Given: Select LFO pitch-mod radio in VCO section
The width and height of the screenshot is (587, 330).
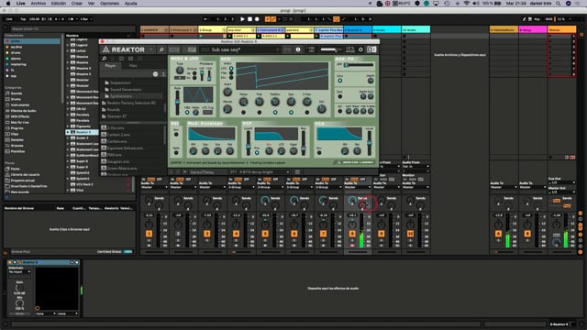Looking at the screenshot, I should (231, 69).
